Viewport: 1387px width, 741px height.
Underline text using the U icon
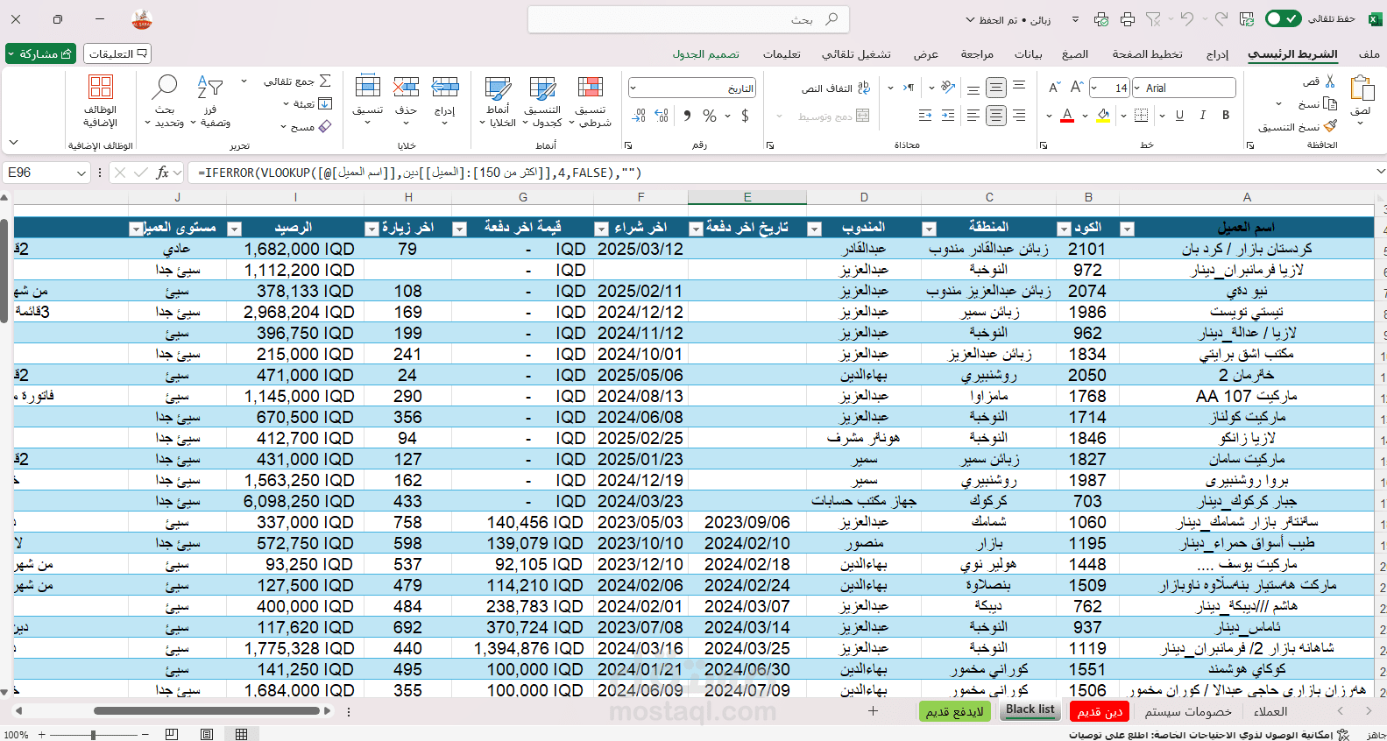pos(1179,115)
